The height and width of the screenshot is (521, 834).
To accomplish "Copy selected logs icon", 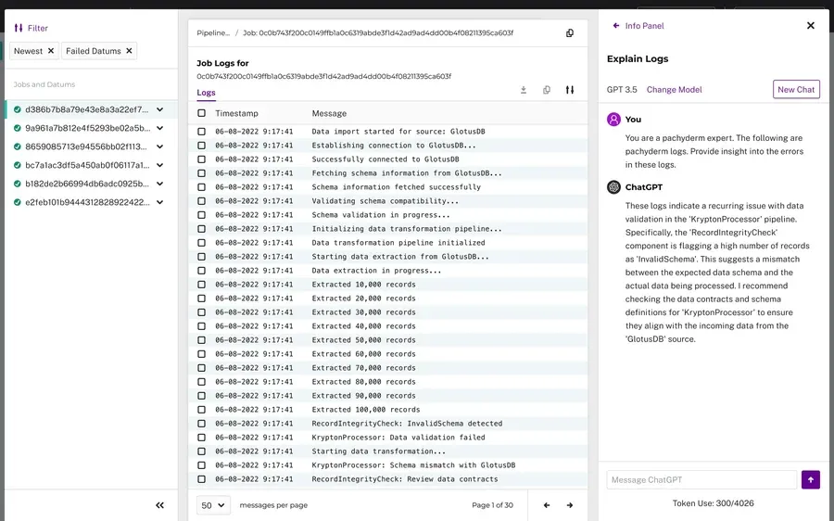I will click(x=546, y=90).
